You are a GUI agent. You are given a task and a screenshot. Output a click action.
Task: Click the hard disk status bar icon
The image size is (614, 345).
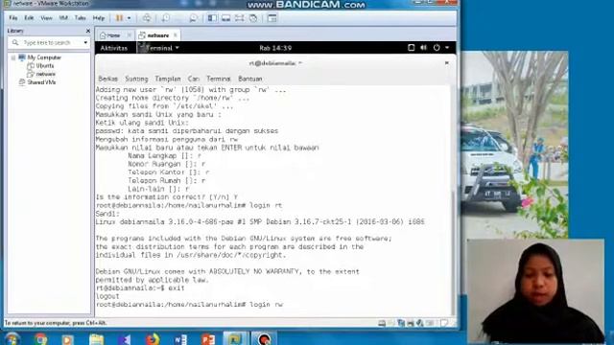click(x=382, y=323)
